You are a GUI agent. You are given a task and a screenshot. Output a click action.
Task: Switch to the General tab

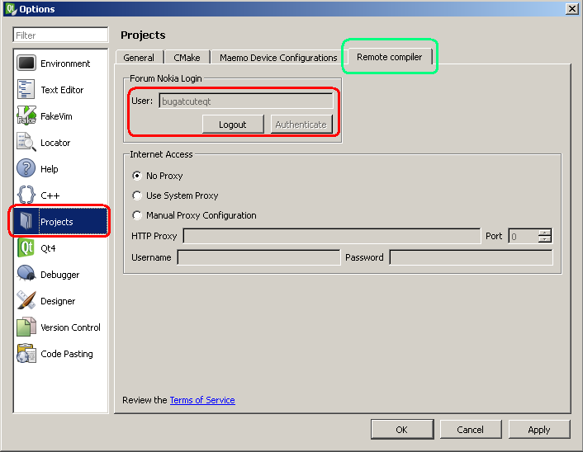[x=139, y=58]
